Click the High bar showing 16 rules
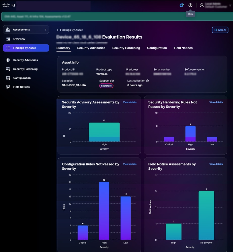 [104, 211]
